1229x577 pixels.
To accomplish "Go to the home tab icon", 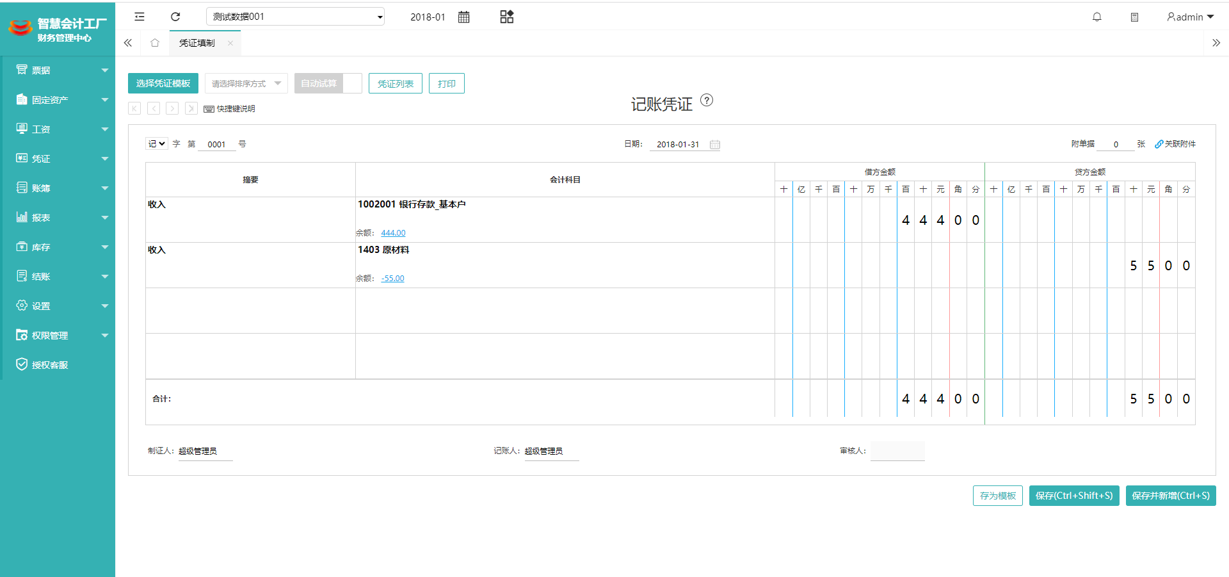I will click(154, 43).
